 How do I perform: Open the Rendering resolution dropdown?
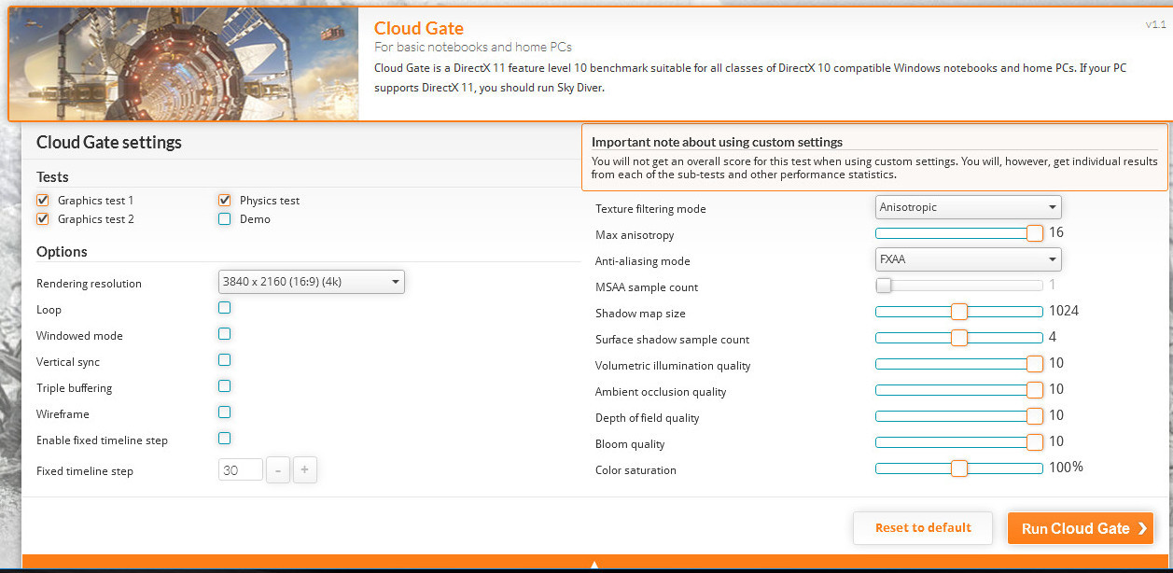[x=311, y=281]
